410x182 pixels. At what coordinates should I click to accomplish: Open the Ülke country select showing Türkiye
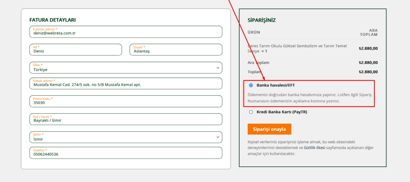(120, 68)
